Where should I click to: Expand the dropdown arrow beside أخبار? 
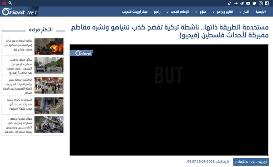point(240,12)
